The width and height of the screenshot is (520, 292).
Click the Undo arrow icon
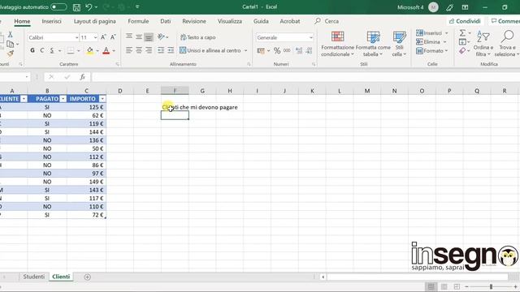89,7
